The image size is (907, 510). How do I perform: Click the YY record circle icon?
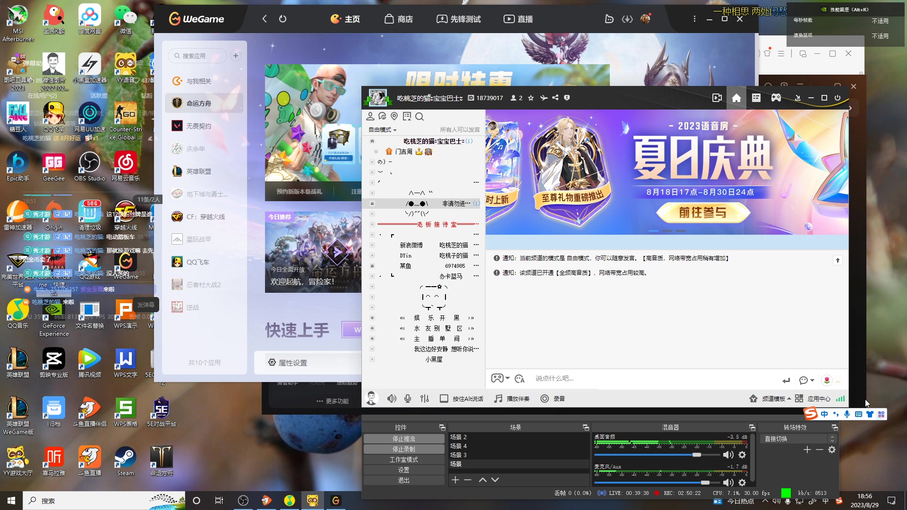pos(545,399)
